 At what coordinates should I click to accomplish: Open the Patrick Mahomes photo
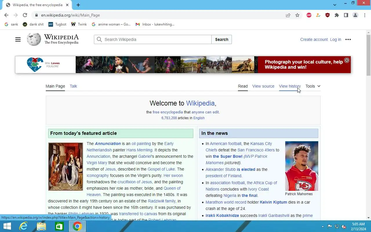tap(302, 166)
